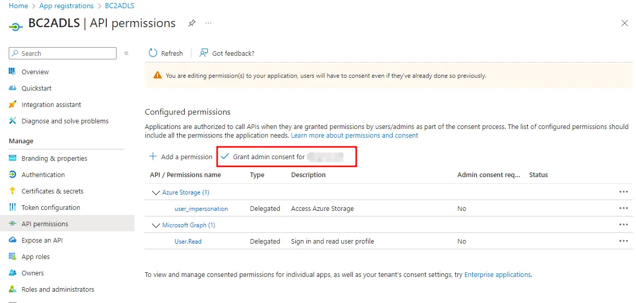Click the API permissions icon in sidebar
The width and height of the screenshot is (636, 303).
(x=12, y=224)
